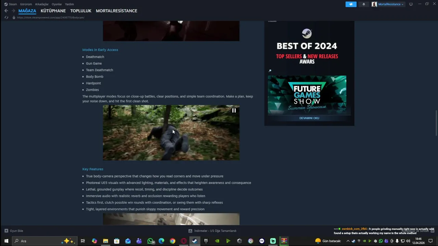Switch to Big Picture mode
Image resolution: width=438 pixels, height=246 pixels.
(x=411, y=4)
